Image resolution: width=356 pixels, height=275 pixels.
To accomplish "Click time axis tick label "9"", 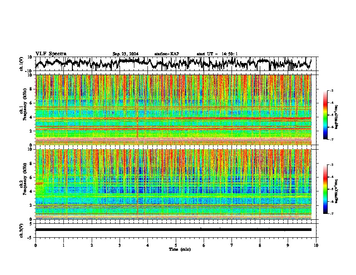I will pyautogui.click(x=288, y=245).
